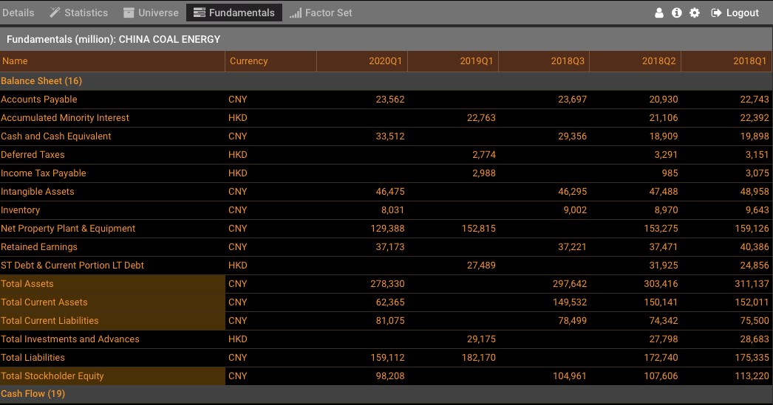773x405 pixels.
Task: Select Net Property Plant & Equipment row
Action: (x=386, y=229)
